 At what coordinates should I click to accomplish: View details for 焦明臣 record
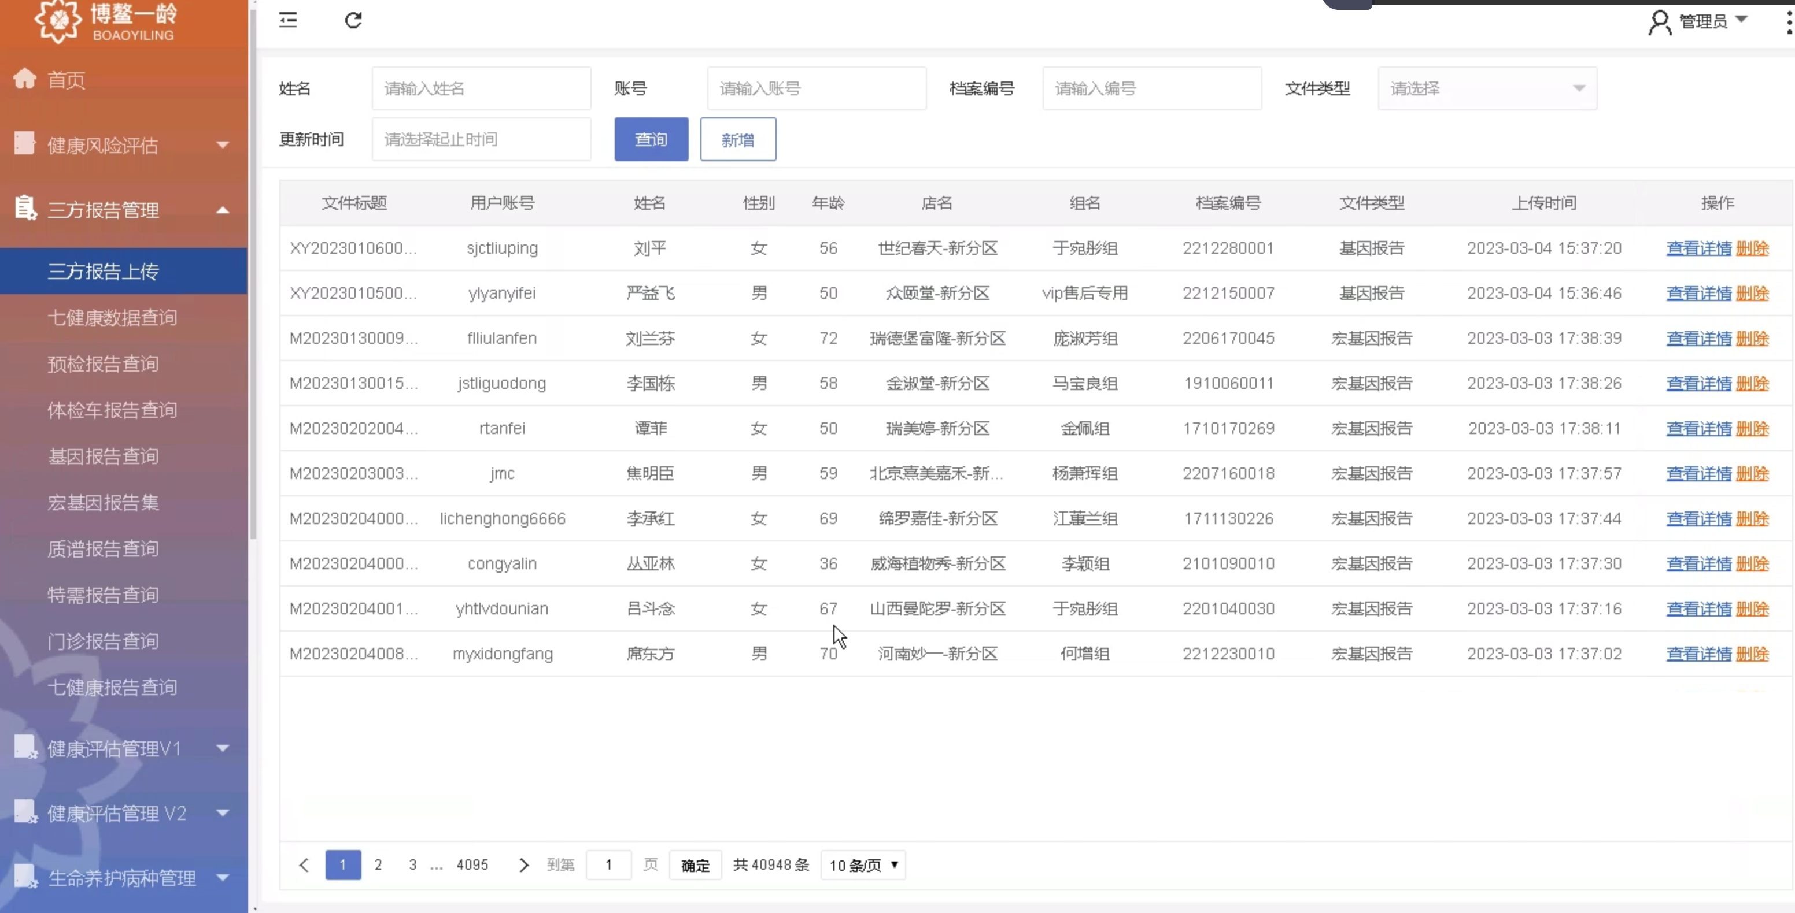coord(1699,474)
